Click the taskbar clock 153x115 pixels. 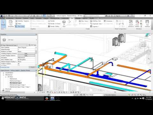(x=149, y=98)
